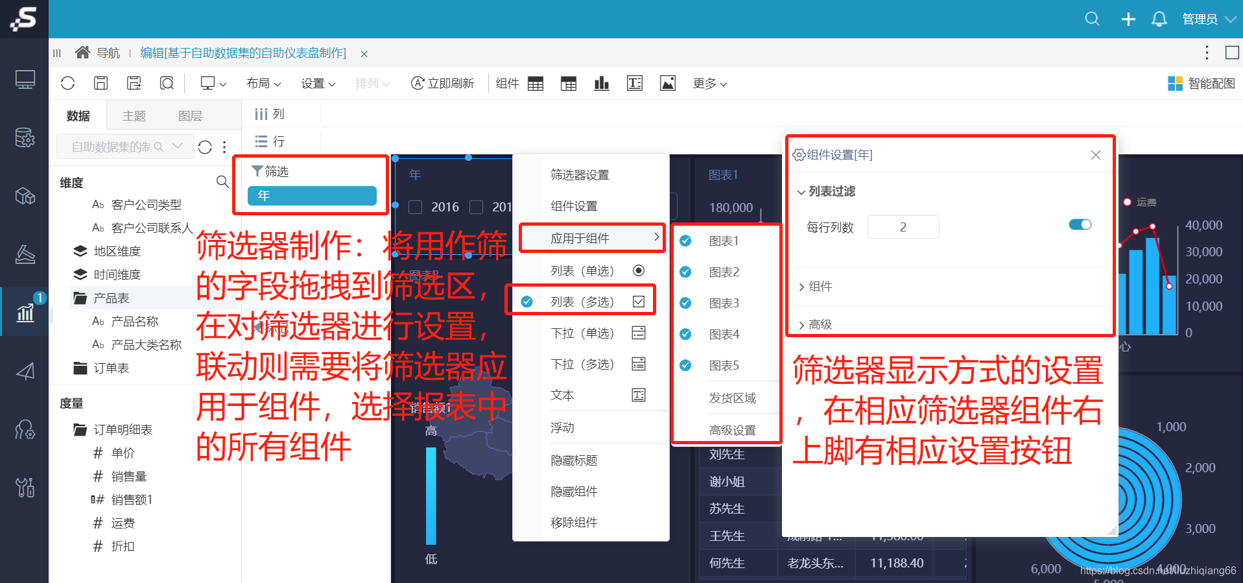
Task: Switch to the 图层 tab
Action: click(x=190, y=115)
